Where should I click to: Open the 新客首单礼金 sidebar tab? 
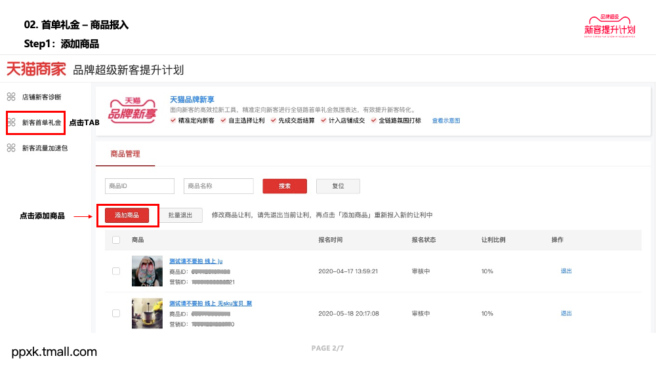(x=41, y=123)
